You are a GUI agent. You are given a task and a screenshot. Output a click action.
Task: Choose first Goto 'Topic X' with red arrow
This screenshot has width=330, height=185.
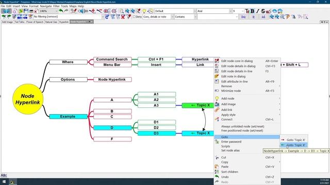click(x=294, y=140)
